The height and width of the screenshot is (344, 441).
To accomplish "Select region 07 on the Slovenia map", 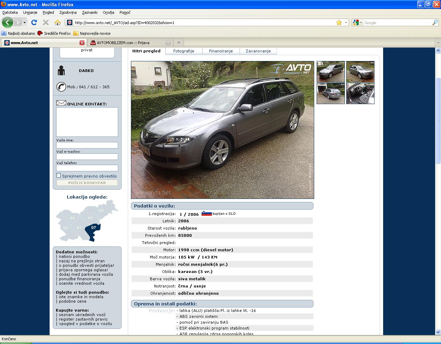I will [93, 232].
